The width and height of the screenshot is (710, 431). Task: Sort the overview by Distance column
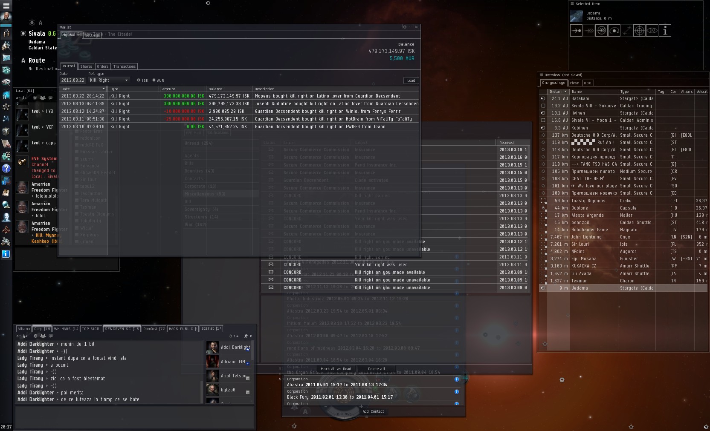pos(558,92)
